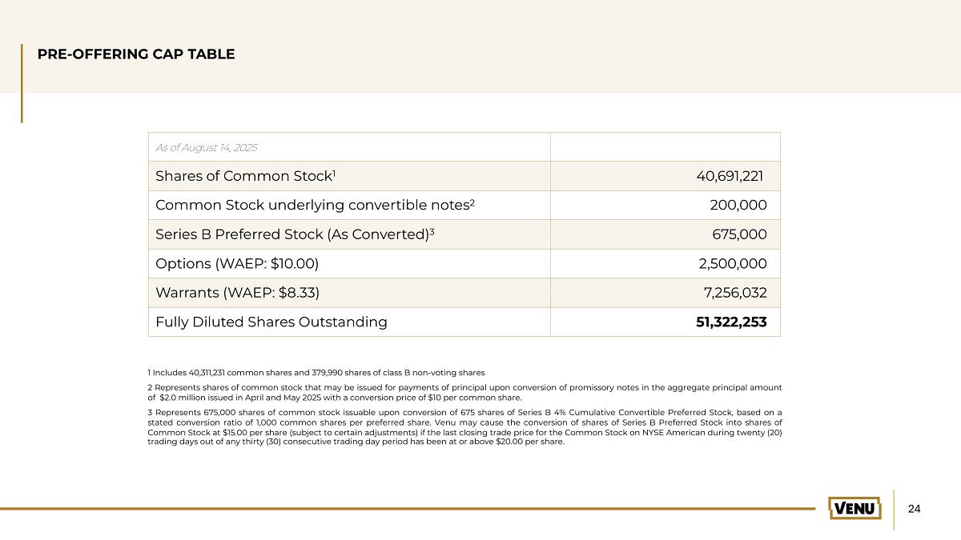The width and height of the screenshot is (961, 540).
Task: Click the VENU logo icon
Action: (854, 508)
